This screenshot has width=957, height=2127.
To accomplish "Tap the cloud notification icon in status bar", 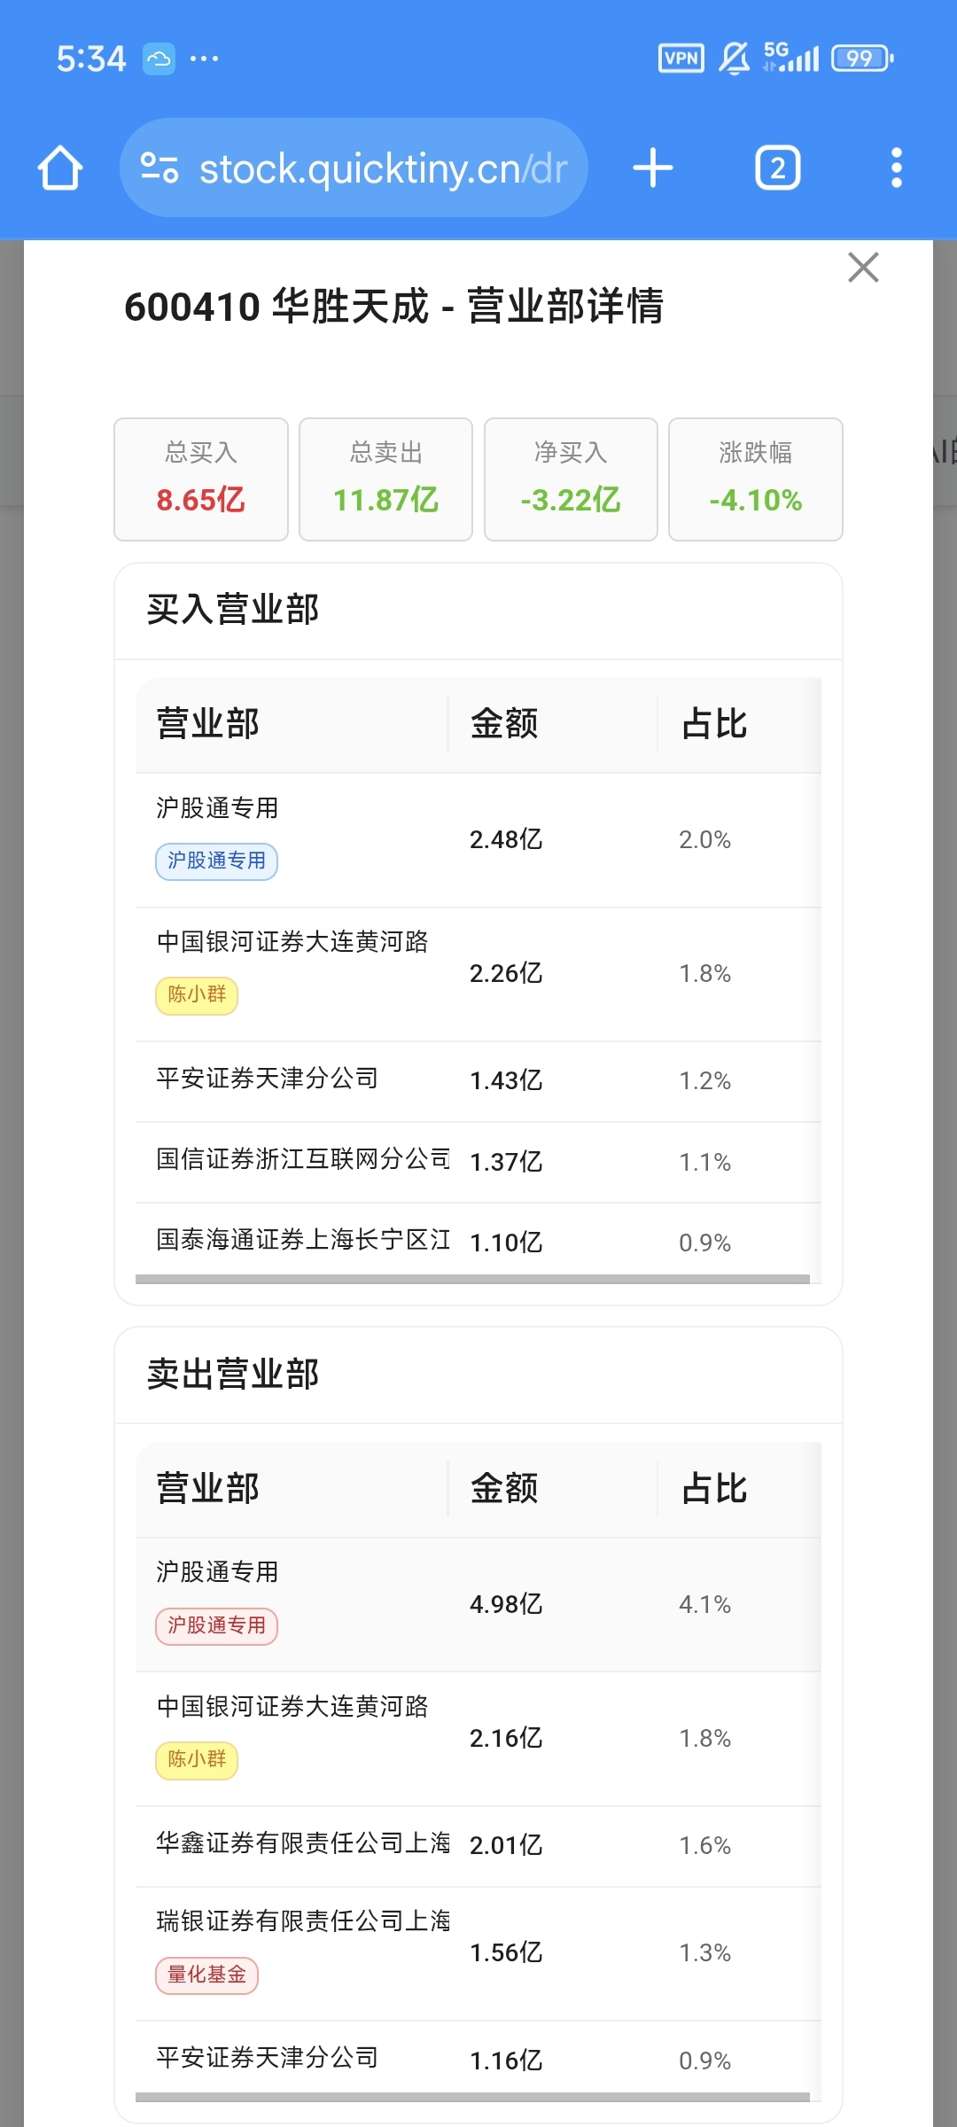I will coord(159,58).
